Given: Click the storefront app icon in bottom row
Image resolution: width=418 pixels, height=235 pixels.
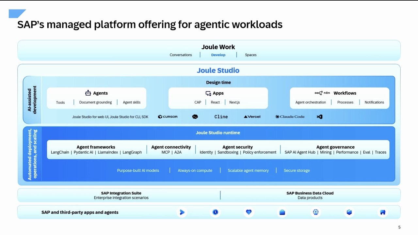Looking at the screenshot, I should tap(383, 212).
